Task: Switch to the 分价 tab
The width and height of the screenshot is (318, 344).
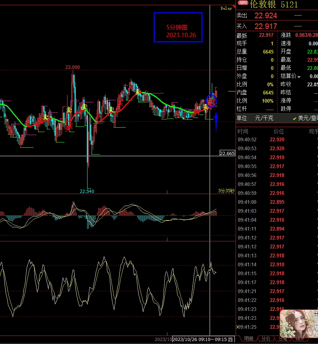Action: point(266,338)
